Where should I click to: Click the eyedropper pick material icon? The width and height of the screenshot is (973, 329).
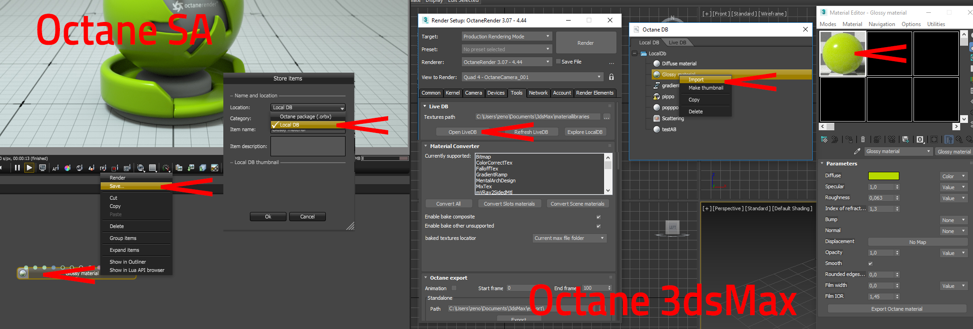[x=857, y=151]
